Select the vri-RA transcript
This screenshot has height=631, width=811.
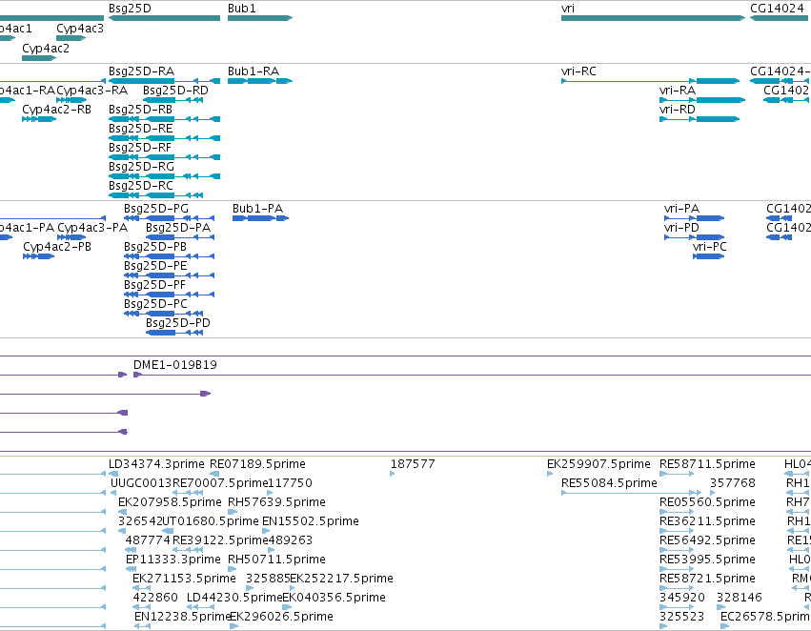pos(702,100)
